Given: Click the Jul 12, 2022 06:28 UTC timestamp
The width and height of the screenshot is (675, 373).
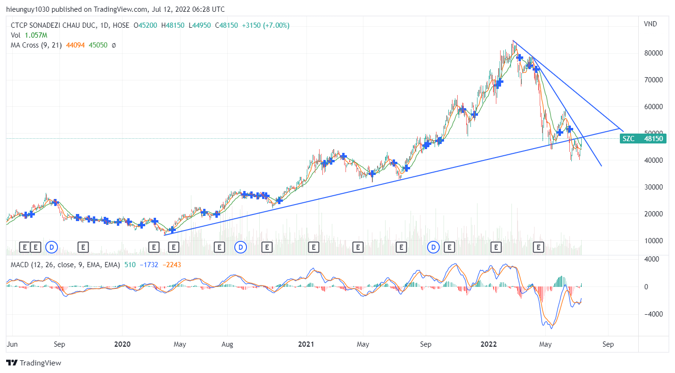Looking at the screenshot, I should click(x=189, y=9).
